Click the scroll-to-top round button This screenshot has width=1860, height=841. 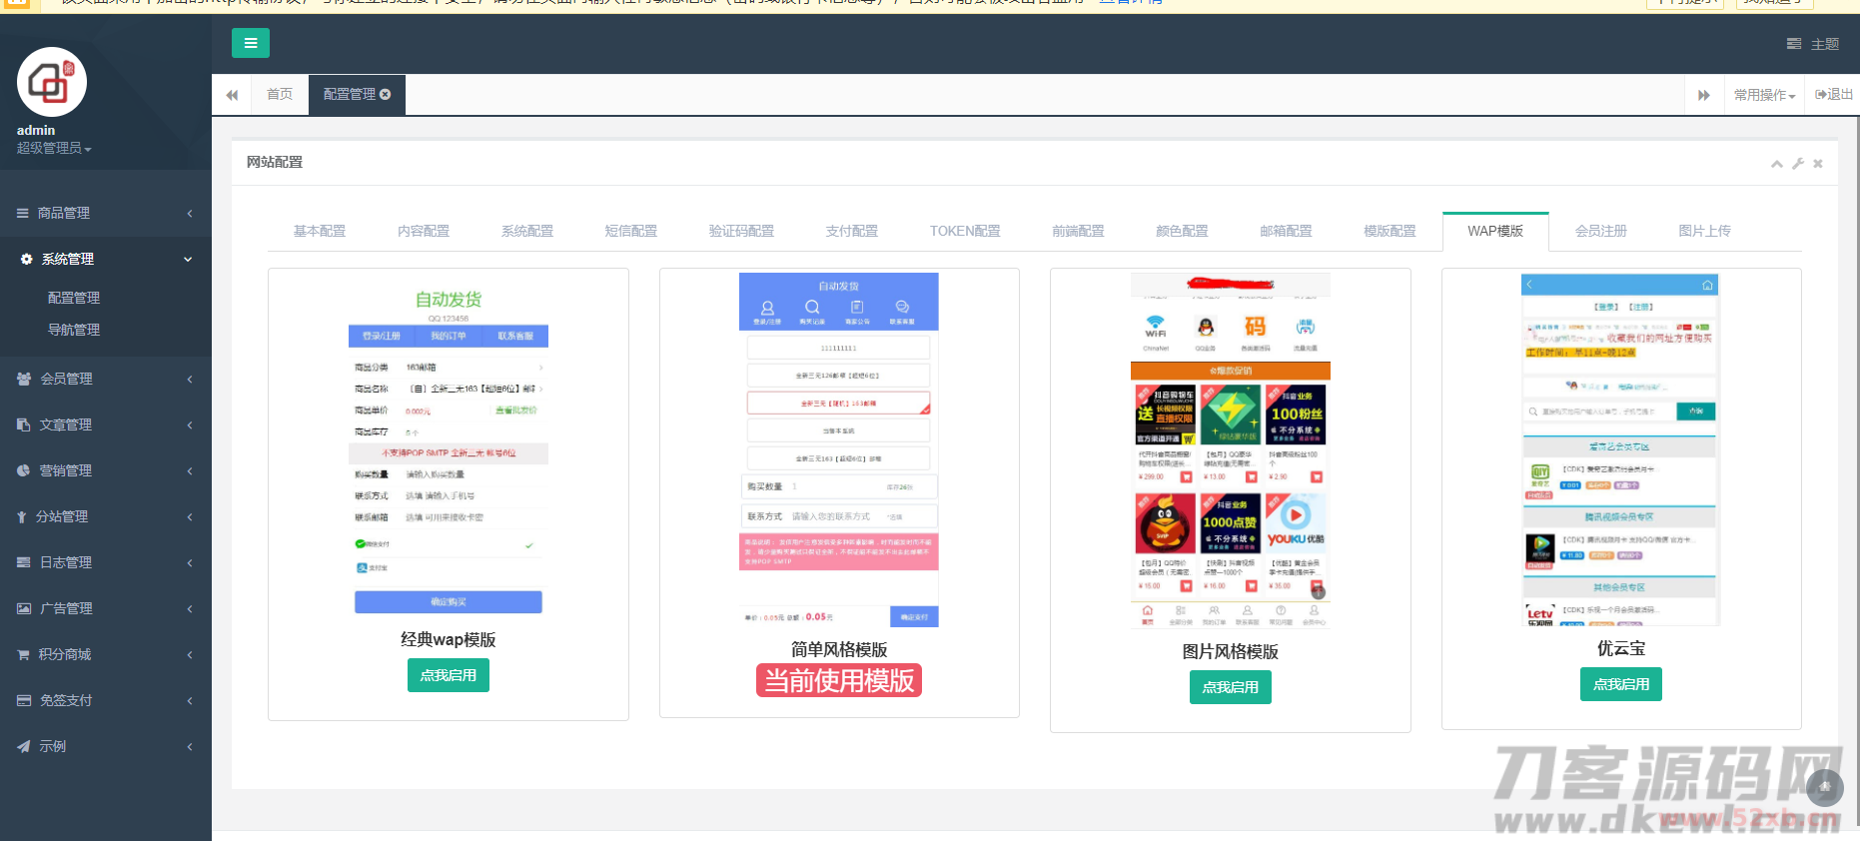[x=1824, y=787]
